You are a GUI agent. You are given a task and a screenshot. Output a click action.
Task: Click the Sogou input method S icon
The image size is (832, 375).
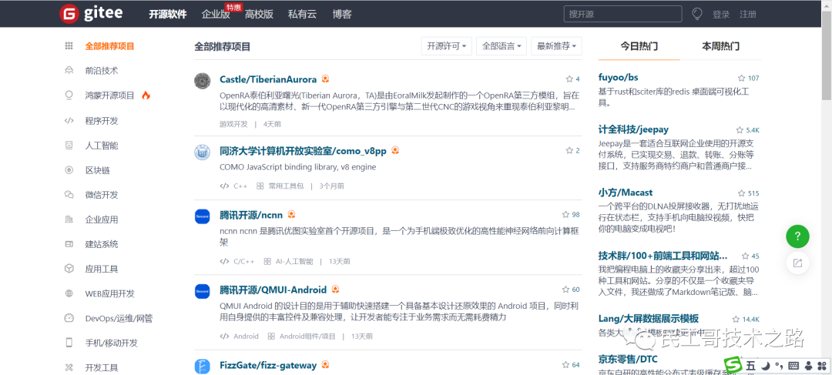(x=734, y=365)
